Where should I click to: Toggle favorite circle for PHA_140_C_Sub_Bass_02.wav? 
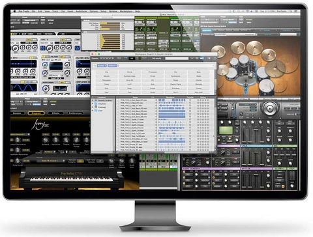[190, 108]
